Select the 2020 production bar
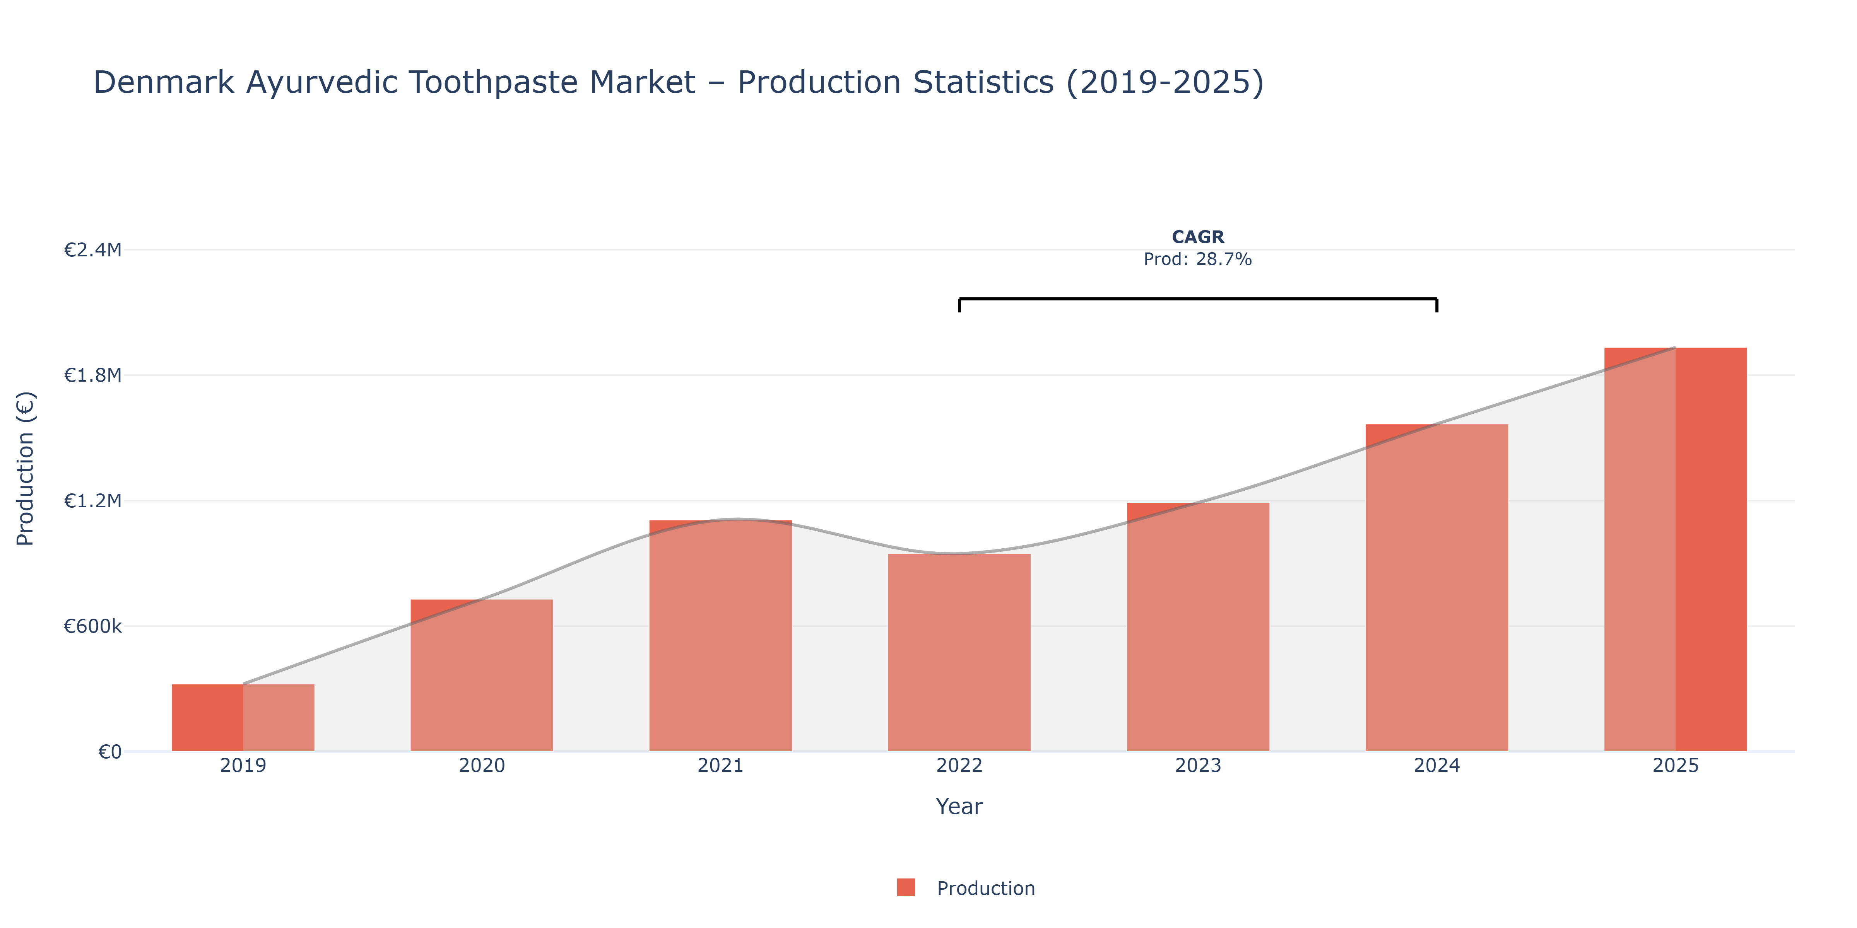This screenshot has height=928, width=1857. (x=482, y=675)
